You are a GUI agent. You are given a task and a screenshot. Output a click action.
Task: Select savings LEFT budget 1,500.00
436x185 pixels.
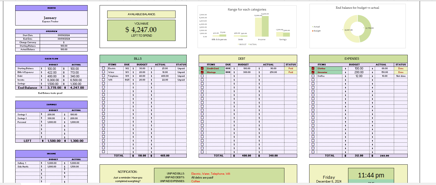click(54, 141)
